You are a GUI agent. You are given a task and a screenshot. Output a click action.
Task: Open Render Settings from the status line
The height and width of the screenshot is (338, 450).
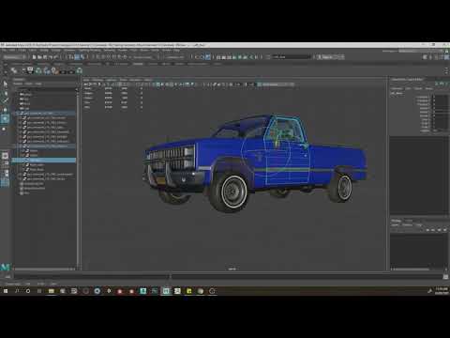click(234, 57)
